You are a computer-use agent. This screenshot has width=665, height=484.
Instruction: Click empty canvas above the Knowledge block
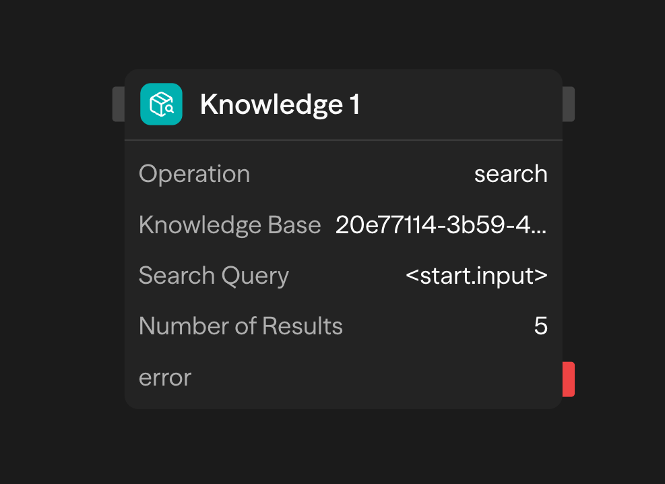point(337,34)
